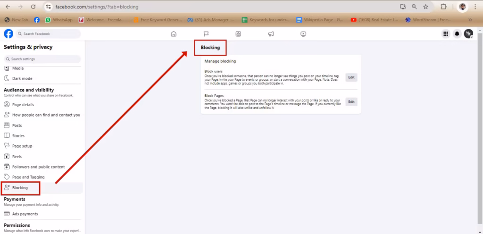
Task: Open the account profile avatar
Action: [x=468, y=34]
